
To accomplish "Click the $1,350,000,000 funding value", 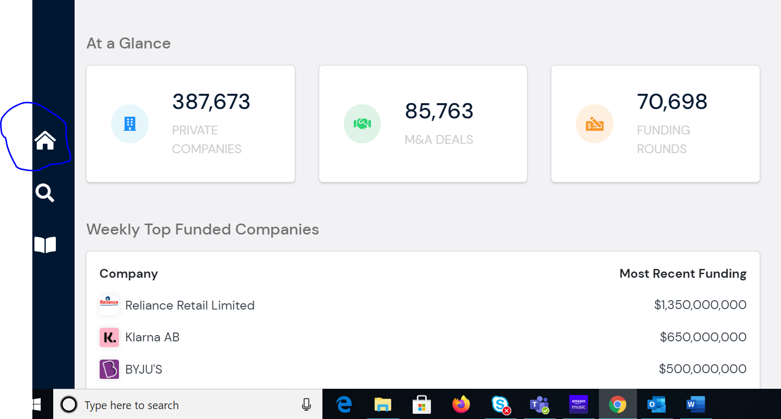I will click(x=700, y=305).
